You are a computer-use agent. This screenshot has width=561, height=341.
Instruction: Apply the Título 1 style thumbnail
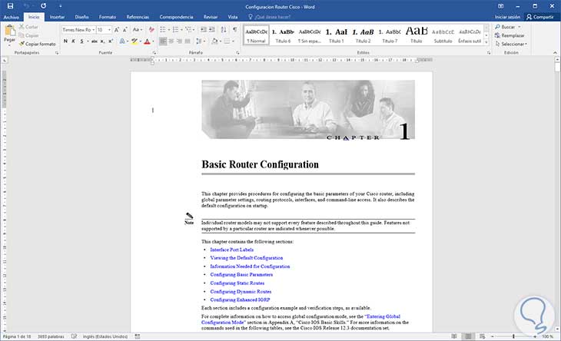point(336,34)
